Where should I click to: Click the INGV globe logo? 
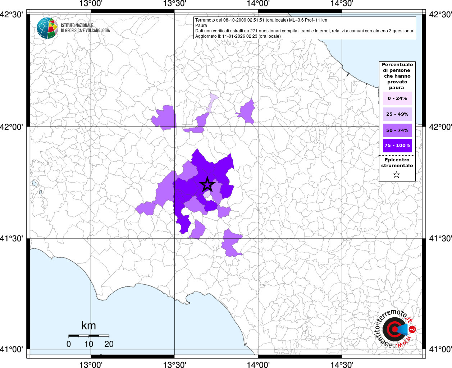pyautogui.click(x=47, y=28)
